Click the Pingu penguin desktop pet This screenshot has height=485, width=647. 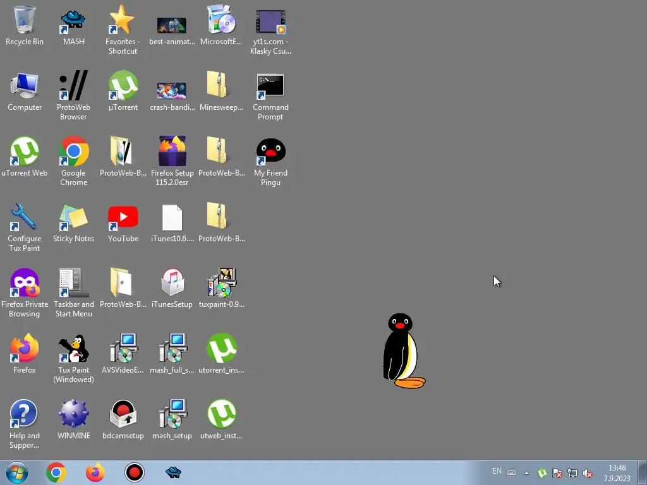coord(404,351)
